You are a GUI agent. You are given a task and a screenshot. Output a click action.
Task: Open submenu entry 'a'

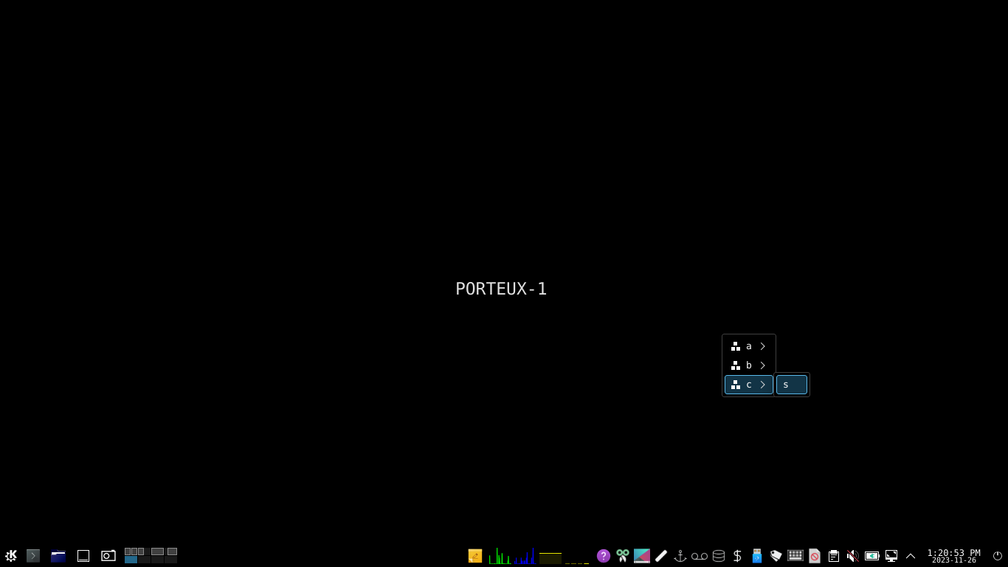(749, 346)
